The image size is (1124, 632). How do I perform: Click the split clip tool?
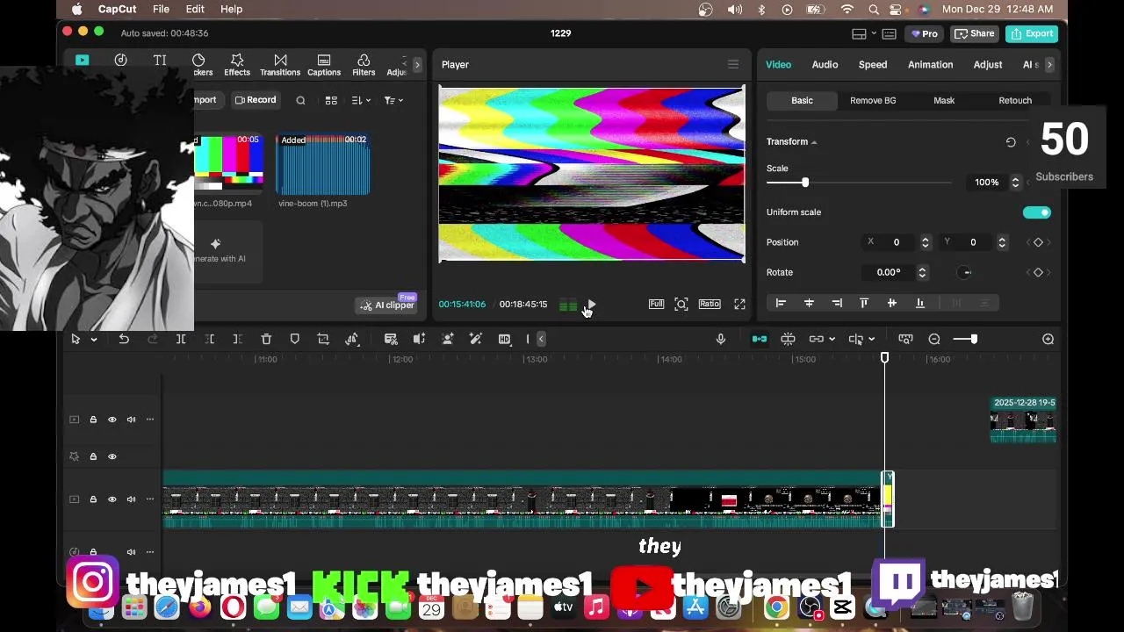tap(181, 340)
